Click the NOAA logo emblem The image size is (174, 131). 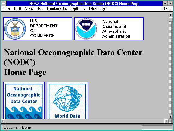(86, 29)
